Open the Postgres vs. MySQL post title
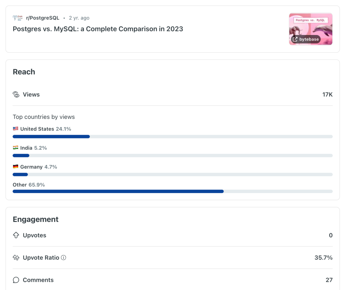 click(98, 29)
